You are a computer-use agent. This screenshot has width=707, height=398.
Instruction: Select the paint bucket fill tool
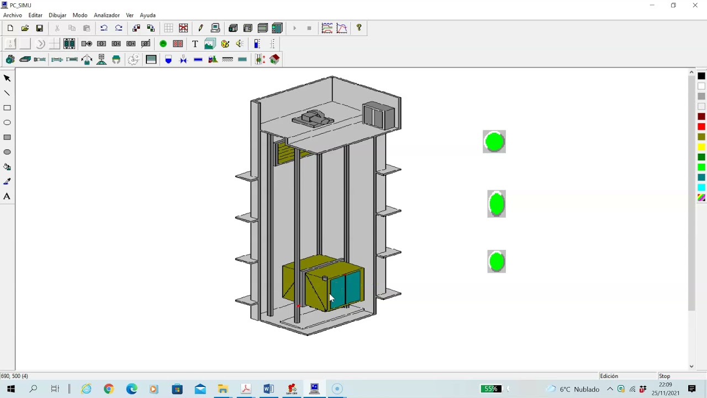(7, 167)
